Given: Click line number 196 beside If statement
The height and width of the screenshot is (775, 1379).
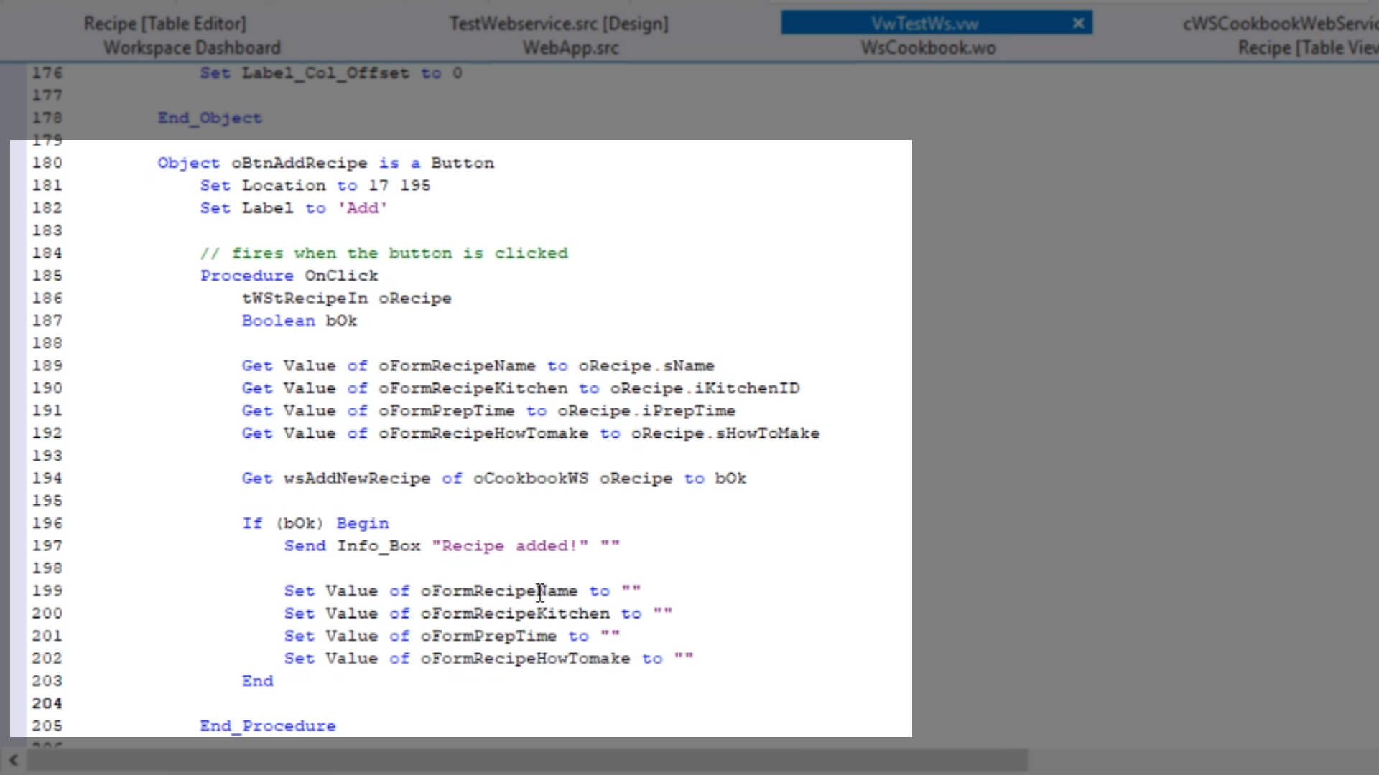Looking at the screenshot, I should 47,523.
